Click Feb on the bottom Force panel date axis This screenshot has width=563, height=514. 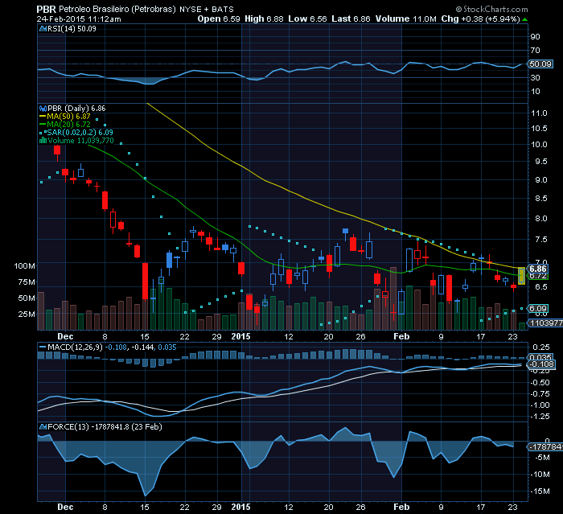click(x=401, y=508)
